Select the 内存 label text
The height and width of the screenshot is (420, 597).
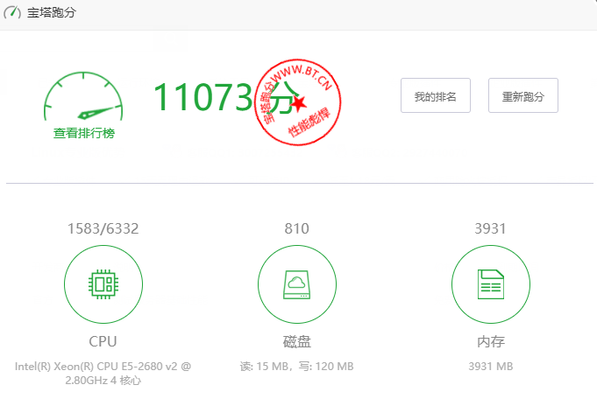pyautogui.click(x=490, y=341)
